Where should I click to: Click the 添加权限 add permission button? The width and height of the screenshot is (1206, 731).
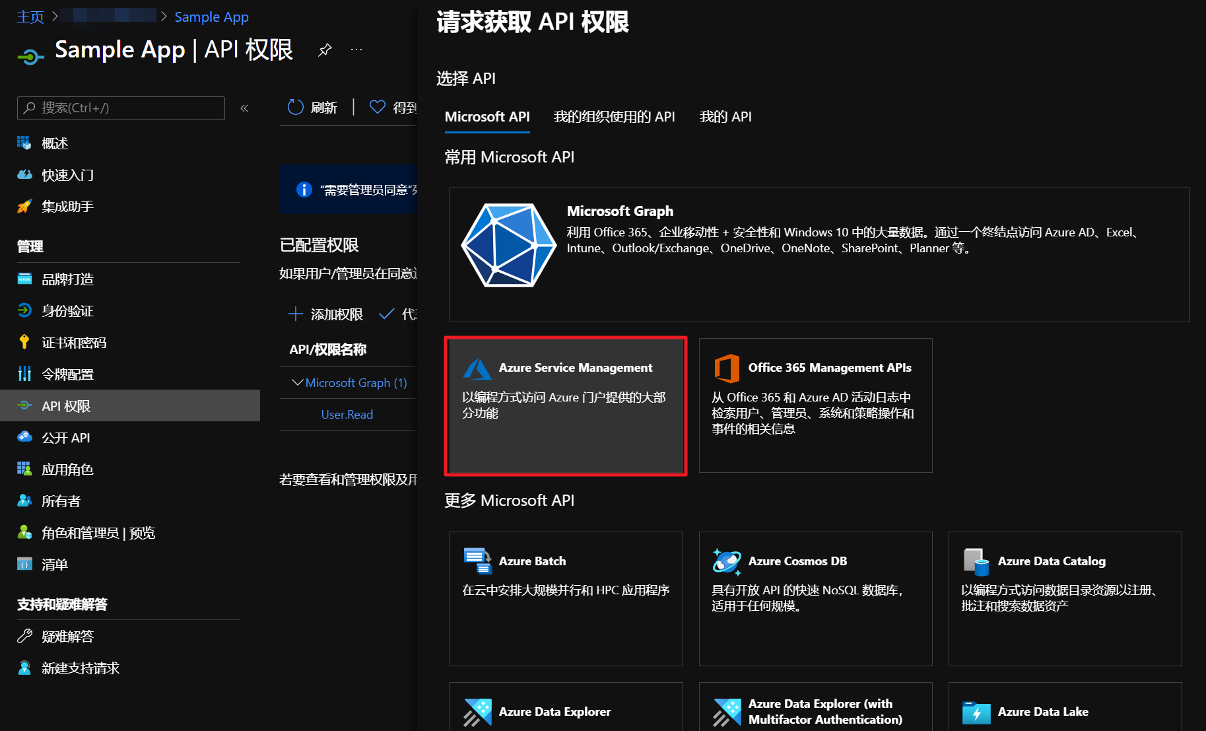pyautogui.click(x=326, y=314)
